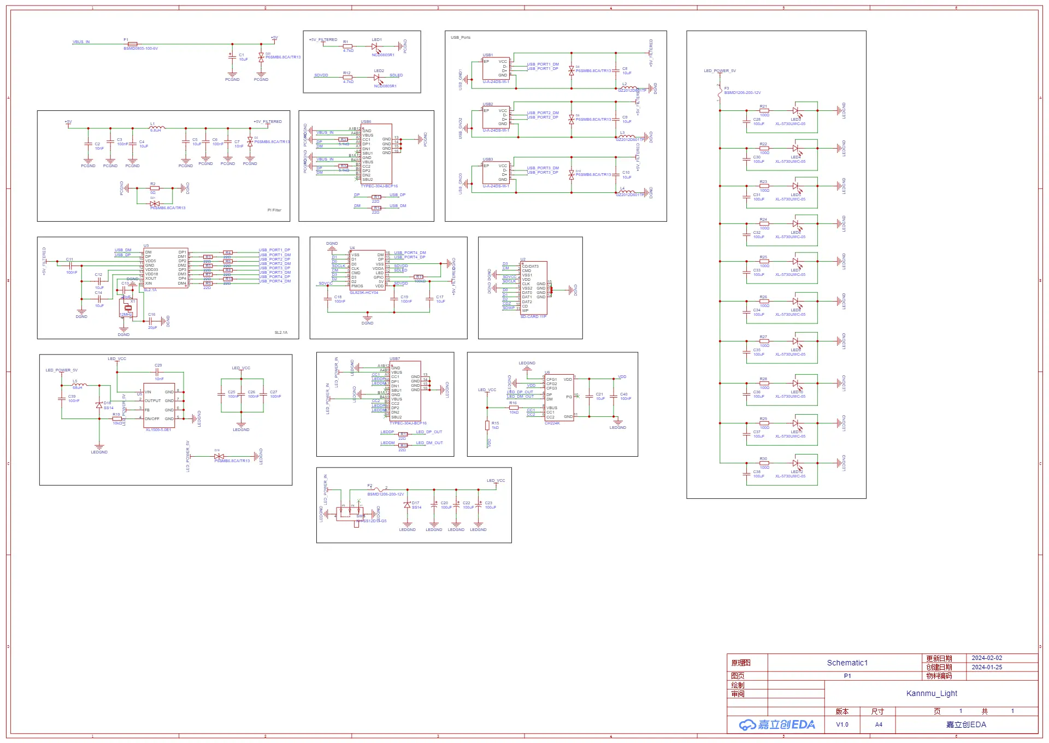The height and width of the screenshot is (743, 1049).
Task: Select inductor L1 6.8uH symbol
Action: click(x=157, y=128)
